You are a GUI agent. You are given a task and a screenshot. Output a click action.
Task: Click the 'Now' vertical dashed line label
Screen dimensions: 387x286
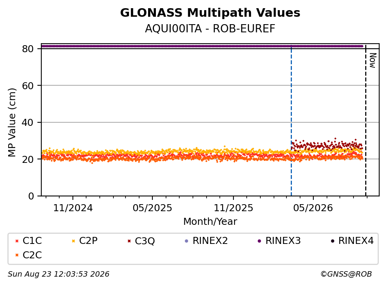click(373, 60)
